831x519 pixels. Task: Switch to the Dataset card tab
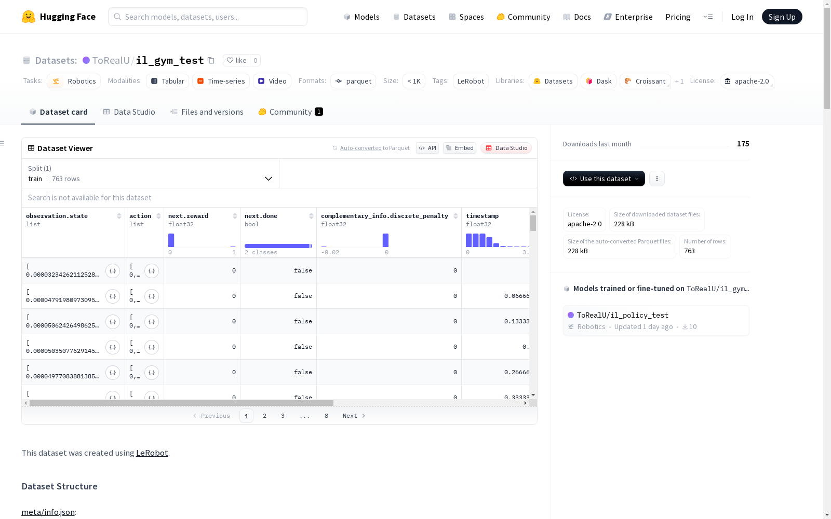click(x=58, y=112)
